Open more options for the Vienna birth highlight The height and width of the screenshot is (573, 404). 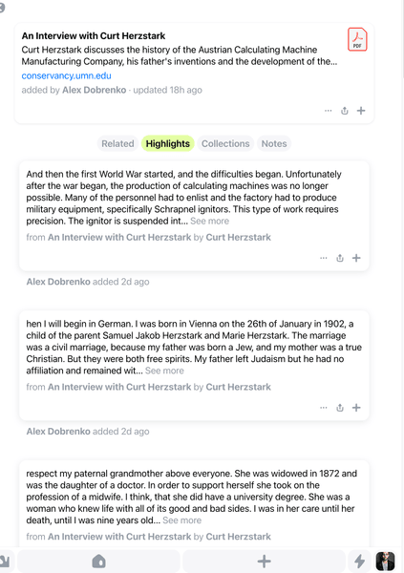click(x=323, y=408)
